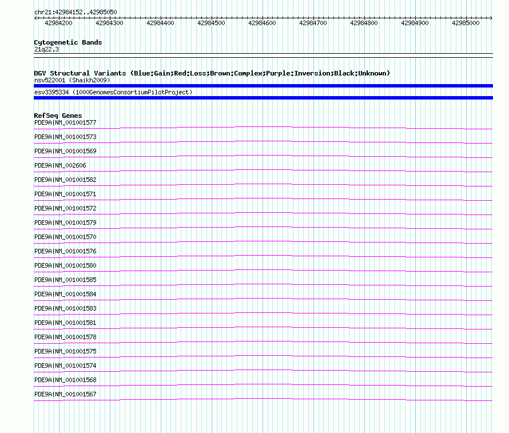Image resolution: width=509 pixels, height=433 pixels.
Task: Click the blue gain bar for esv3395334
Action: click(263, 98)
